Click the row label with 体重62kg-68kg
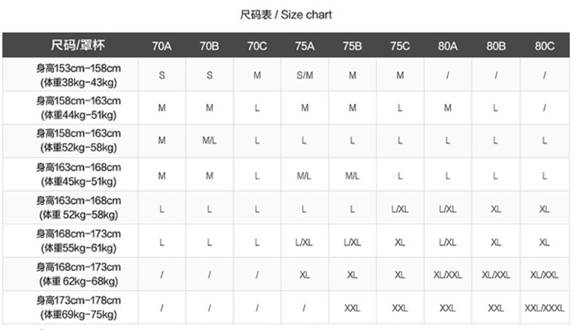Viewport: 574px width, 330px height. pyautogui.click(x=78, y=275)
